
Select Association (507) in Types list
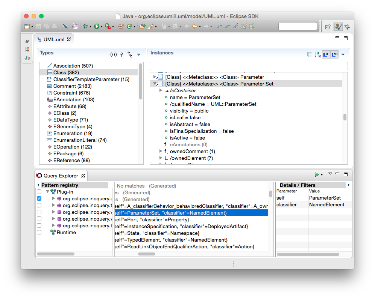click(89, 66)
